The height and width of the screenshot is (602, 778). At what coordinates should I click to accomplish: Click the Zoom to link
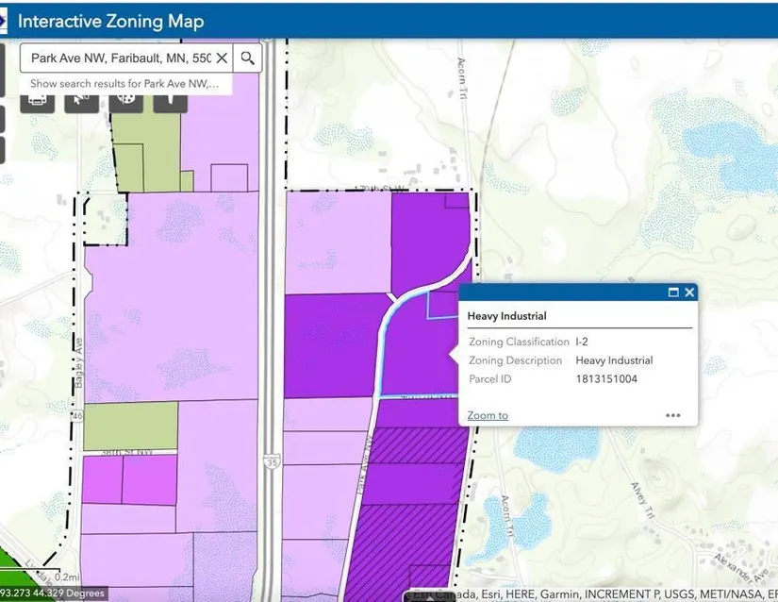pyautogui.click(x=488, y=415)
